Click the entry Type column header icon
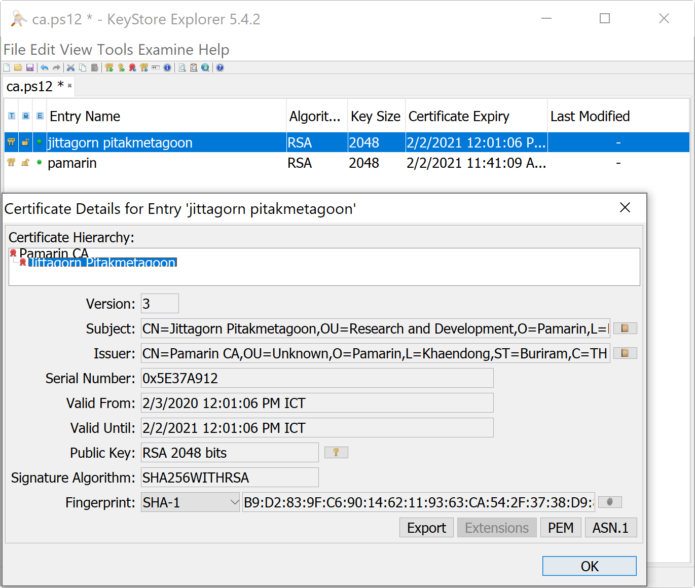 12,116
